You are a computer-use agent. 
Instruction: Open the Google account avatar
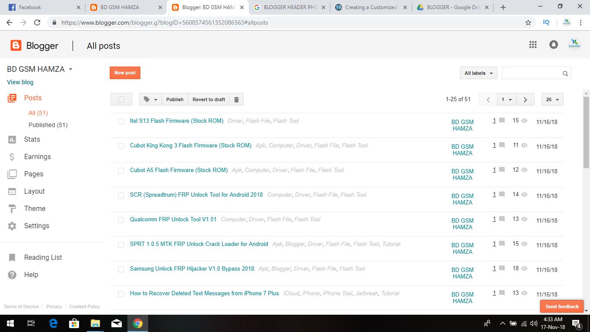(x=574, y=45)
